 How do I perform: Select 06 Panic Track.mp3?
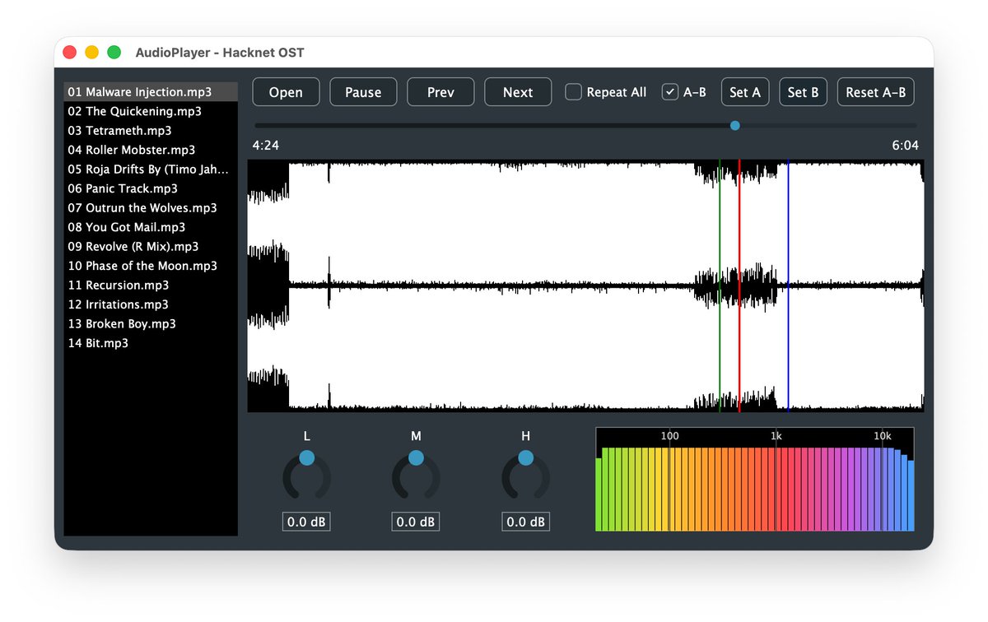pos(151,188)
